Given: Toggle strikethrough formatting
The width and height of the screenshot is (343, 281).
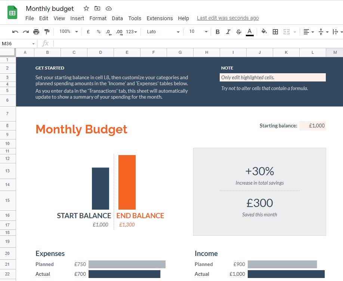Looking at the screenshot, I should point(239,32).
